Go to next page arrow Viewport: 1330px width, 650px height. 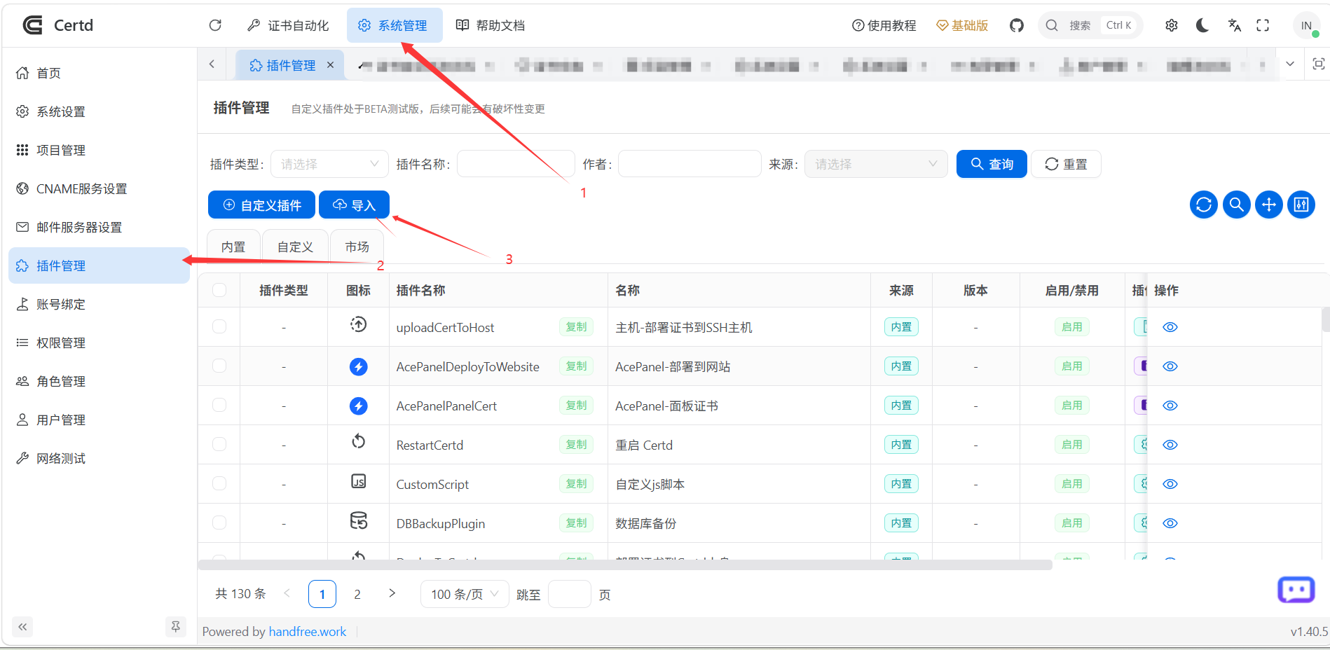pyautogui.click(x=392, y=593)
